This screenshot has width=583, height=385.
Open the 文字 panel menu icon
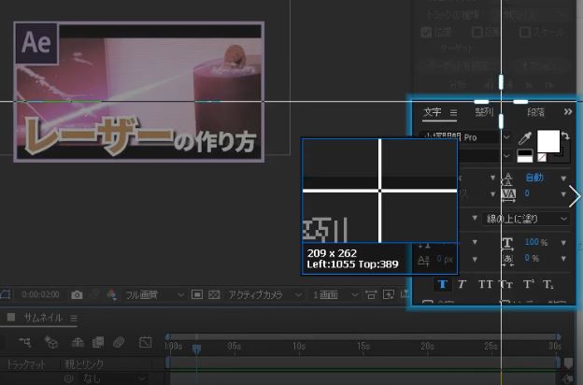(454, 112)
